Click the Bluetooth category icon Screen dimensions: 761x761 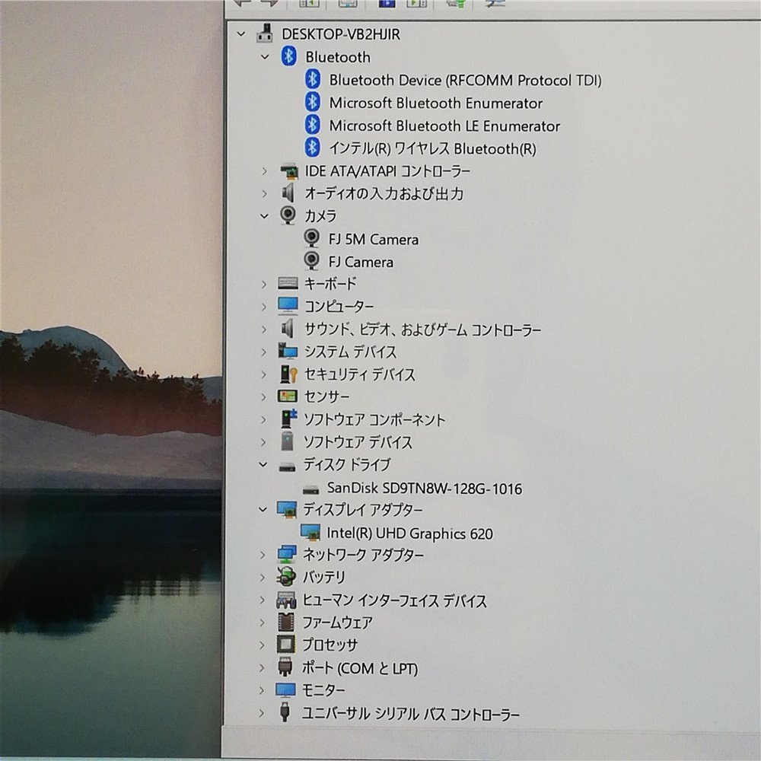tap(288, 56)
